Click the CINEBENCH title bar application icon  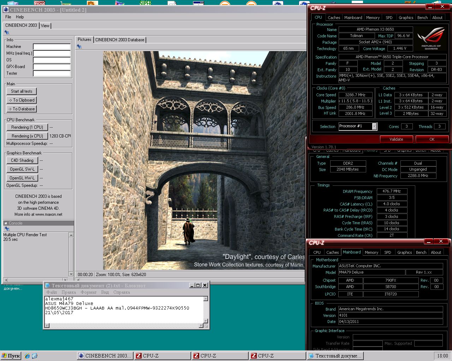[6, 10]
